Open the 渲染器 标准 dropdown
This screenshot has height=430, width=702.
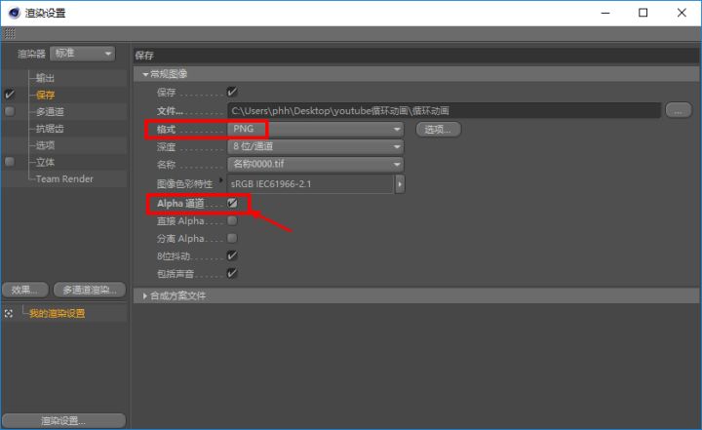click(82, 54)
